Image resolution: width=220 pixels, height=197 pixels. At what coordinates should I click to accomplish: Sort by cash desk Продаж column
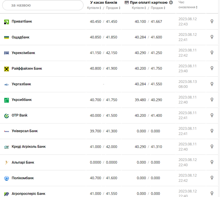click(113, 8)
